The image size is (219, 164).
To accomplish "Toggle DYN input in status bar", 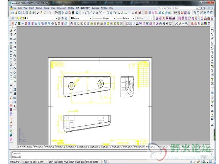I will (87, 162).
